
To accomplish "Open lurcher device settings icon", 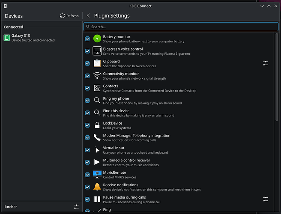I will point(76,207).
